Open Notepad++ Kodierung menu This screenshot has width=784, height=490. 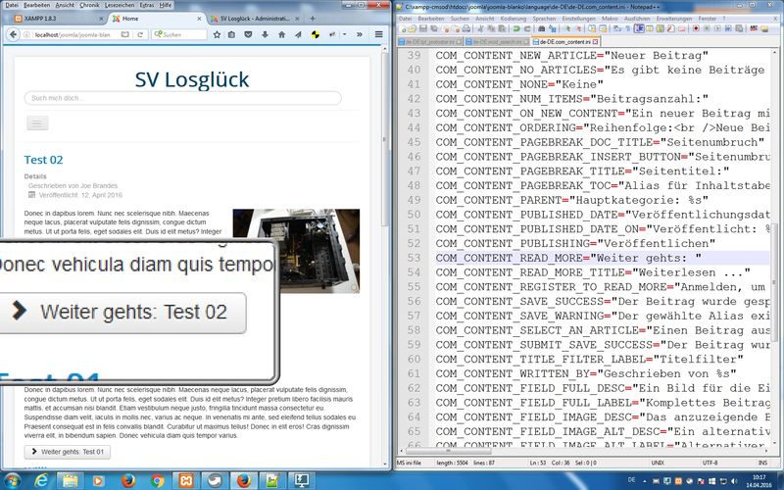coord(513,19)
